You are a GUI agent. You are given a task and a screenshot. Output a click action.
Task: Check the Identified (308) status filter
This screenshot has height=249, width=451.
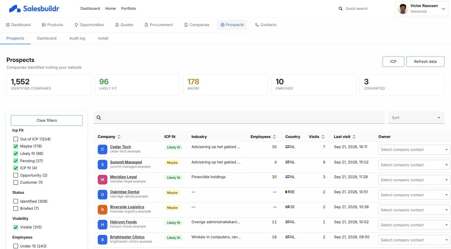click(x=16, y=201)
